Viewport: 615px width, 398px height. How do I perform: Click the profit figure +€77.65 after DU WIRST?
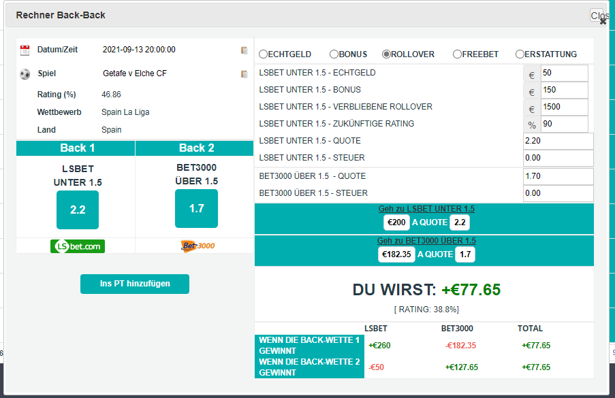tap(471, 290)
